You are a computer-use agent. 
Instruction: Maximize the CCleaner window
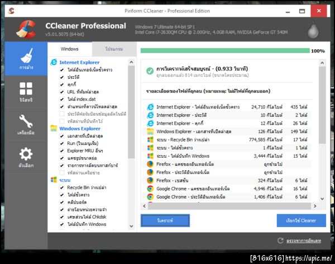point(302,11)
